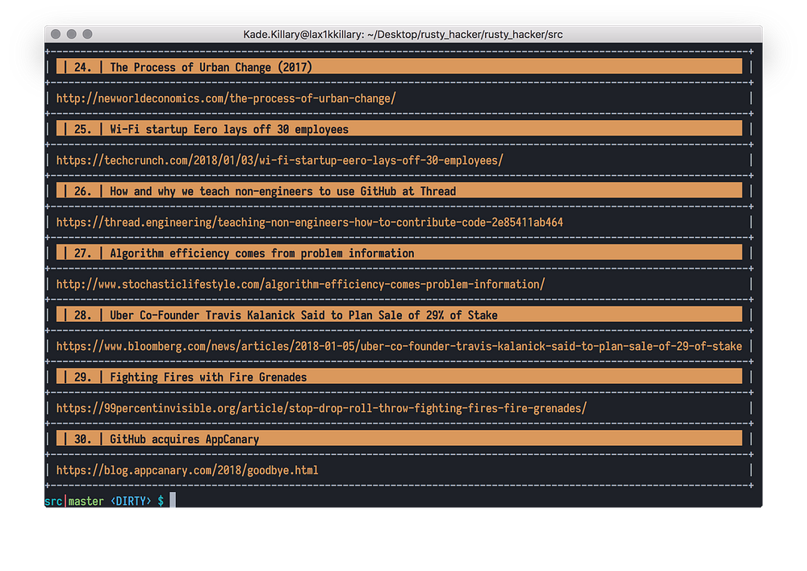Open the bloomberg.com Uber article URL

coord(399,346)
